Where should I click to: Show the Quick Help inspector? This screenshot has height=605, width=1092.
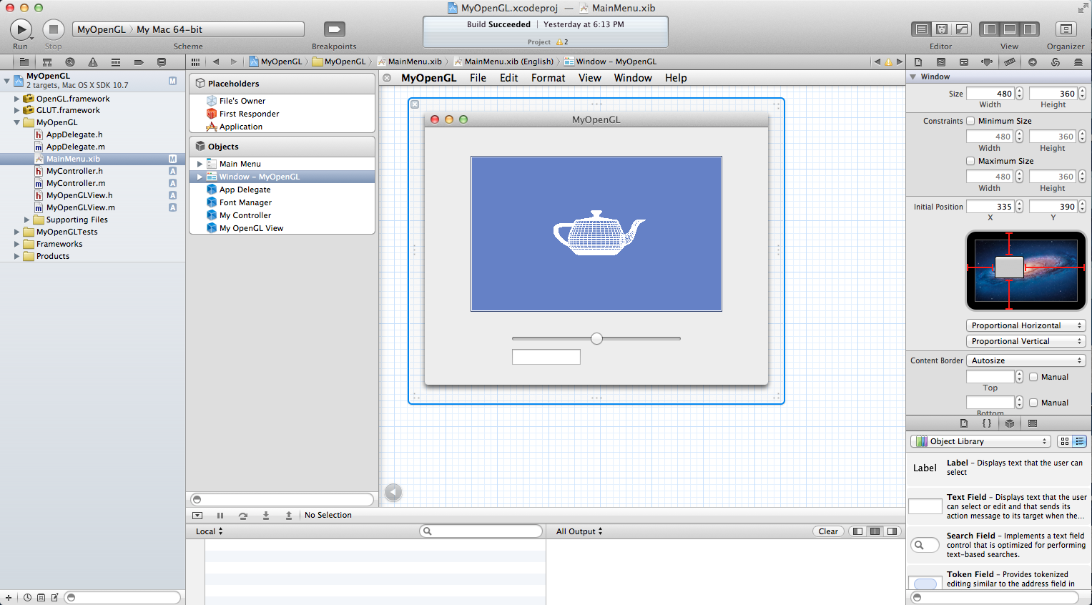[x=941, y=62]
